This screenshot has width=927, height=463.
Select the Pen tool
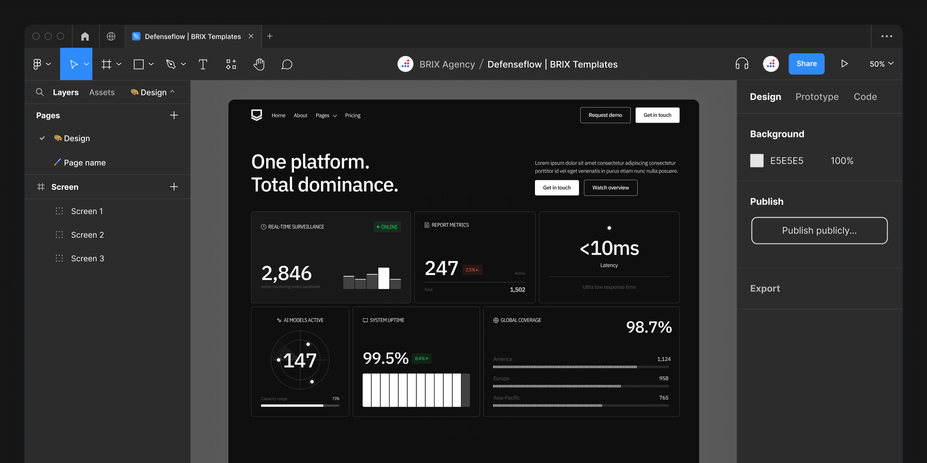pos(171,64)
